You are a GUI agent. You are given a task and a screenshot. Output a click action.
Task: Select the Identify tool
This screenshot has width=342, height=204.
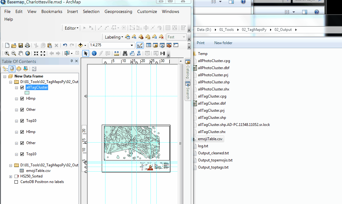coord(94,53)
